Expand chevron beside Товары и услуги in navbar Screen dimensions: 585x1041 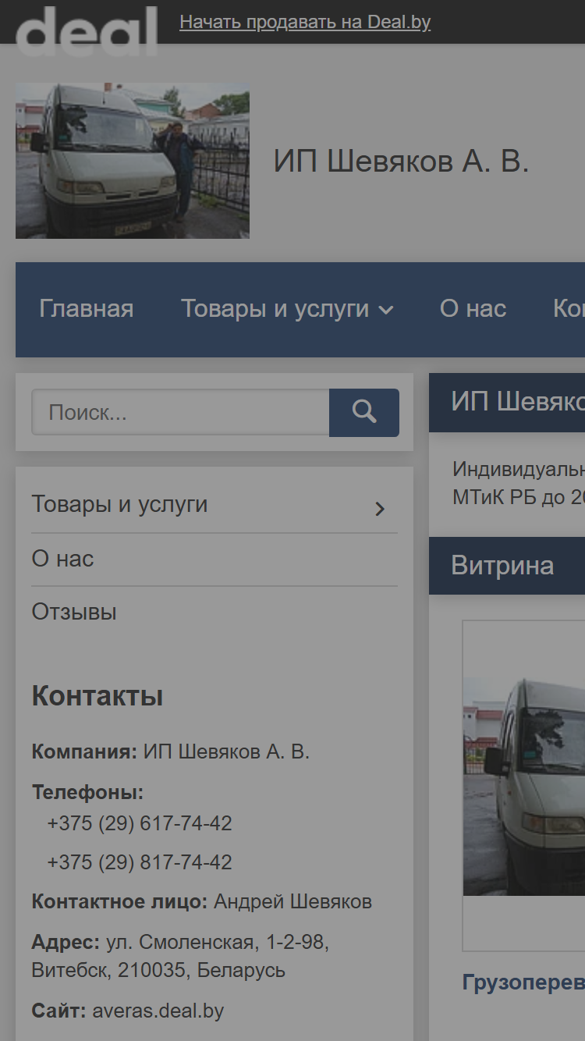click(x=385, y=311)
